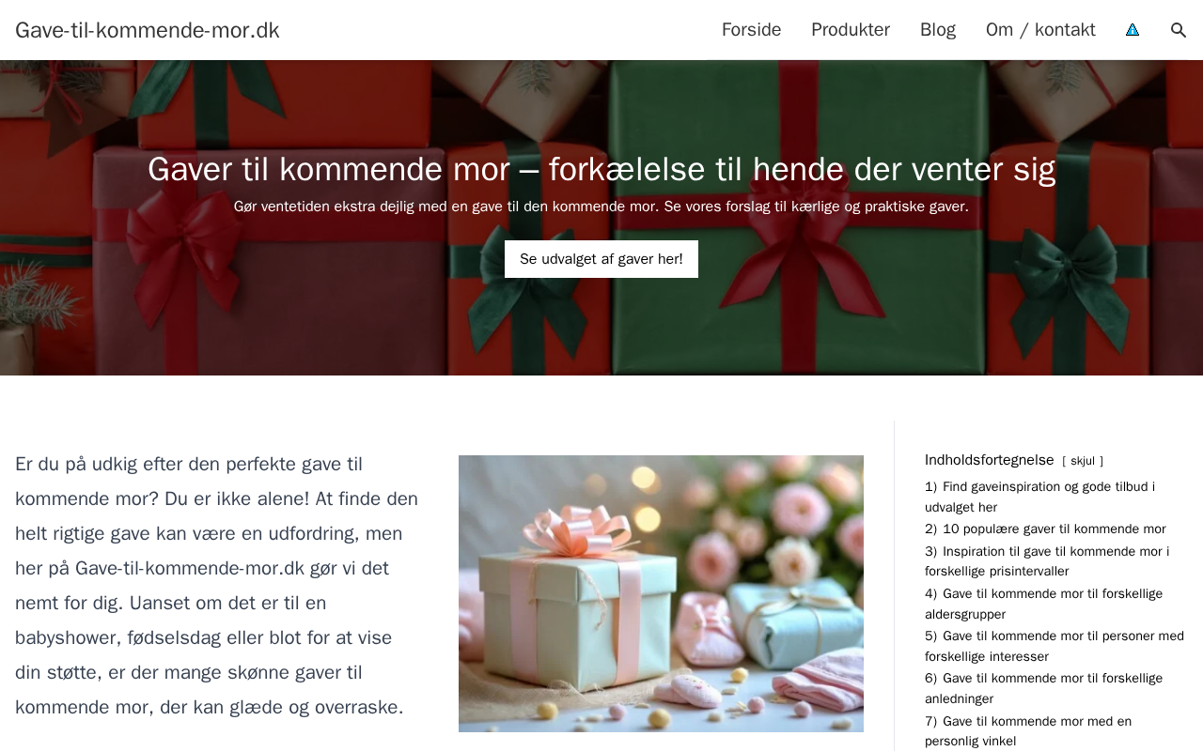Click the blue triangle icon in navigation
The width and height of the screenshot is (1203, 751).
pyautogui.click(x=1133, y=30)
